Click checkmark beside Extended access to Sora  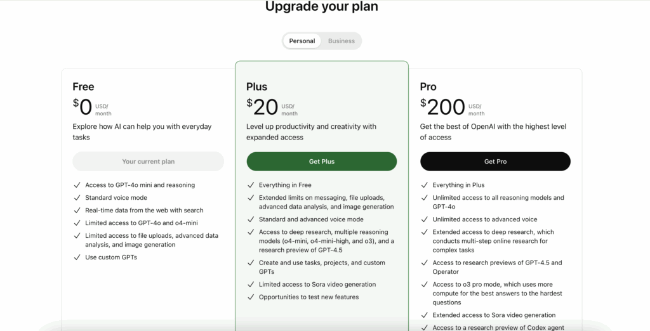[424, 315]
